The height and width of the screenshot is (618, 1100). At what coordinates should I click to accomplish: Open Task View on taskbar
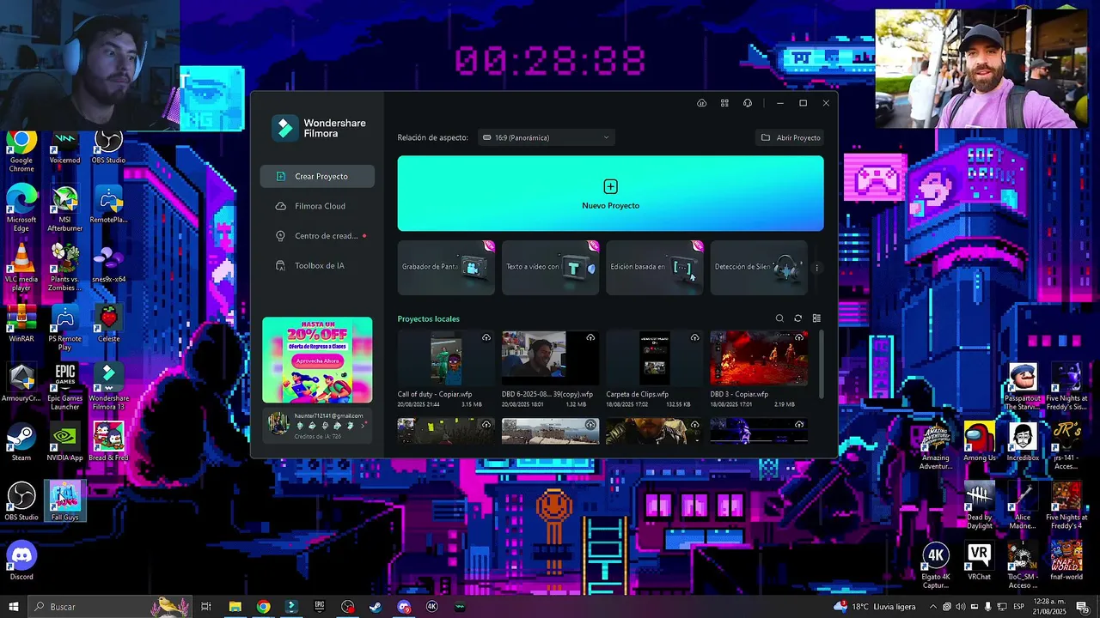pos(206,607)
